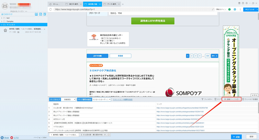Click the フィールドを追加 plus option
Viewport: 259px width, 140px height.
pos(250,99)
